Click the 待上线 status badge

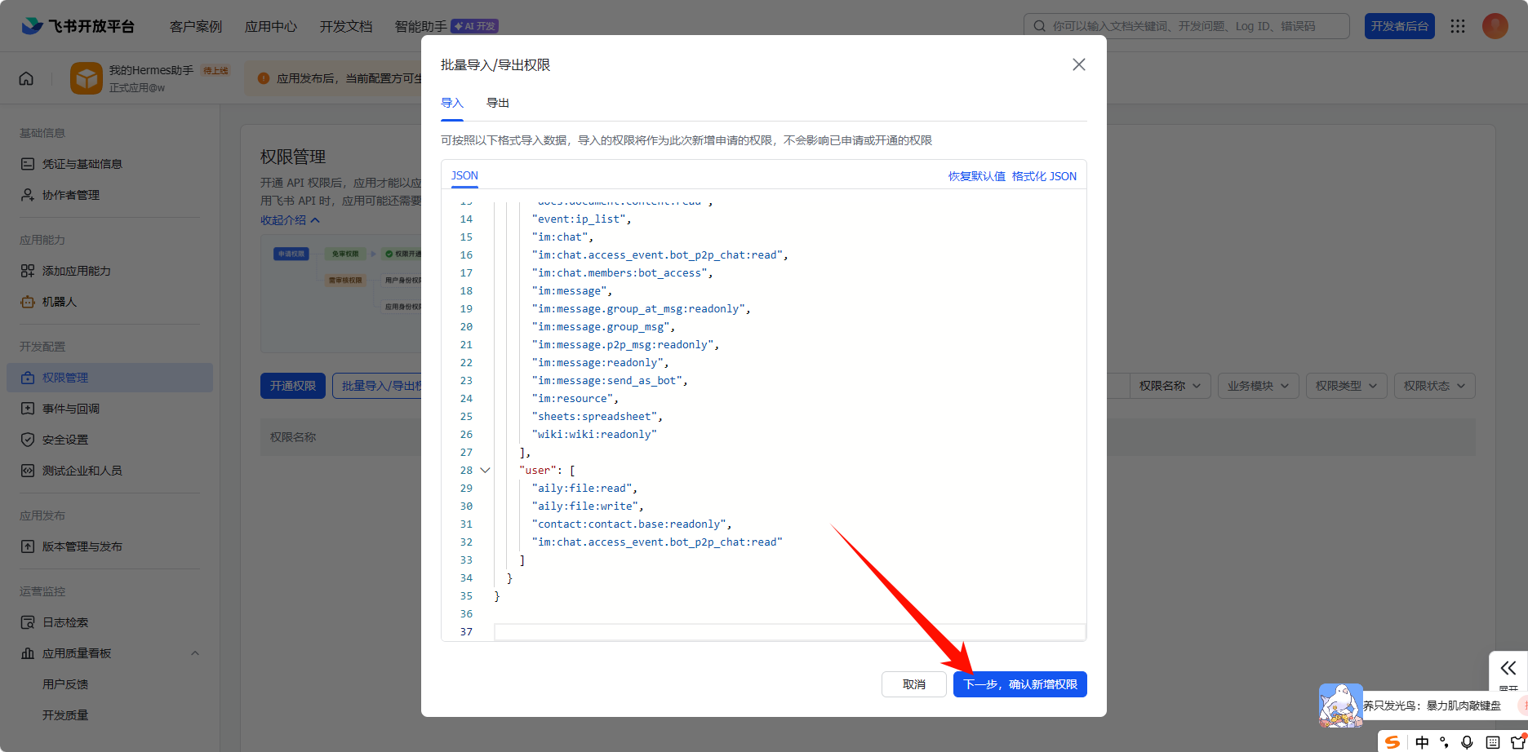pos(215,71)
